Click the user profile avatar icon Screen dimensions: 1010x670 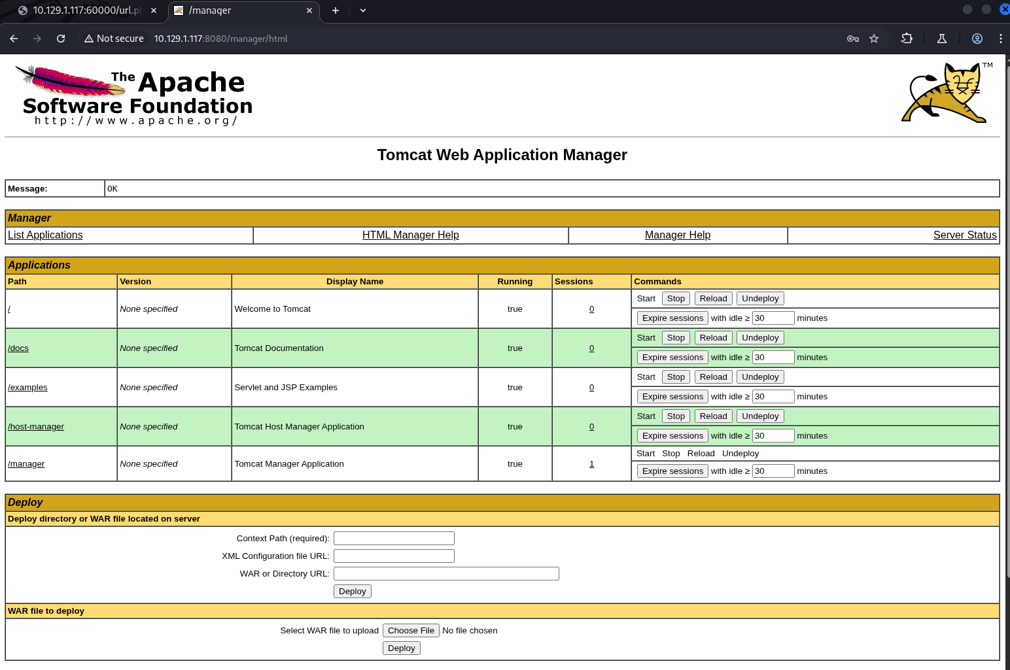pyautogui.click(x=977, y=39)
